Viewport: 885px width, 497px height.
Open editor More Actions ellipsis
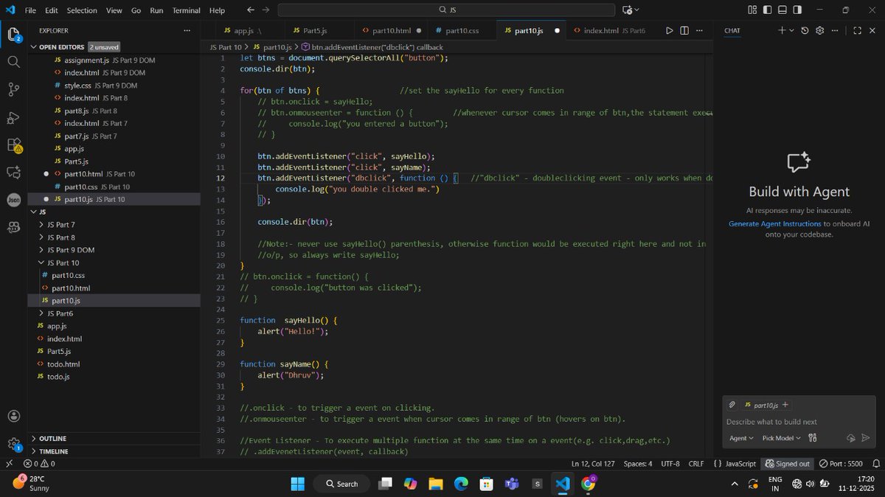[700, 31]
